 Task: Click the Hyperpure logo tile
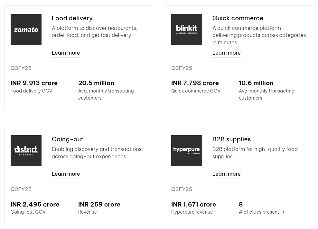[x=187, y=151]
